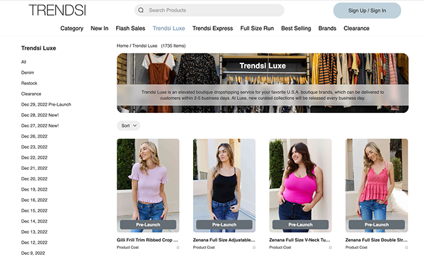Open Trendsi Express page

pyautogui.click(x=213, y=28)
